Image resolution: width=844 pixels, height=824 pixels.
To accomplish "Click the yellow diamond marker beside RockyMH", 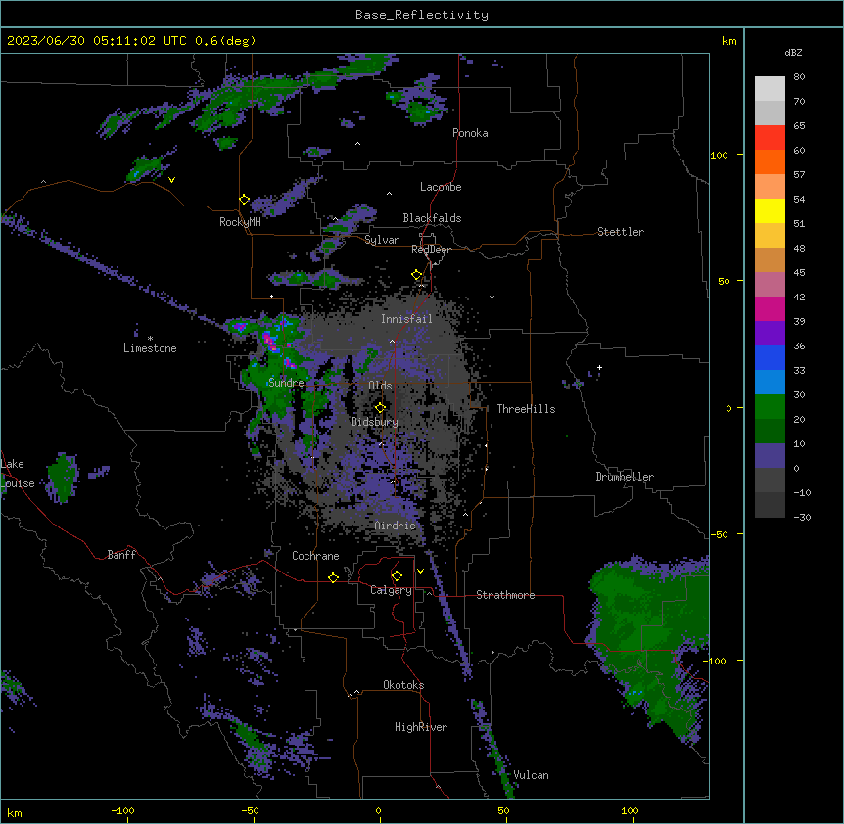I will (244, 200).
